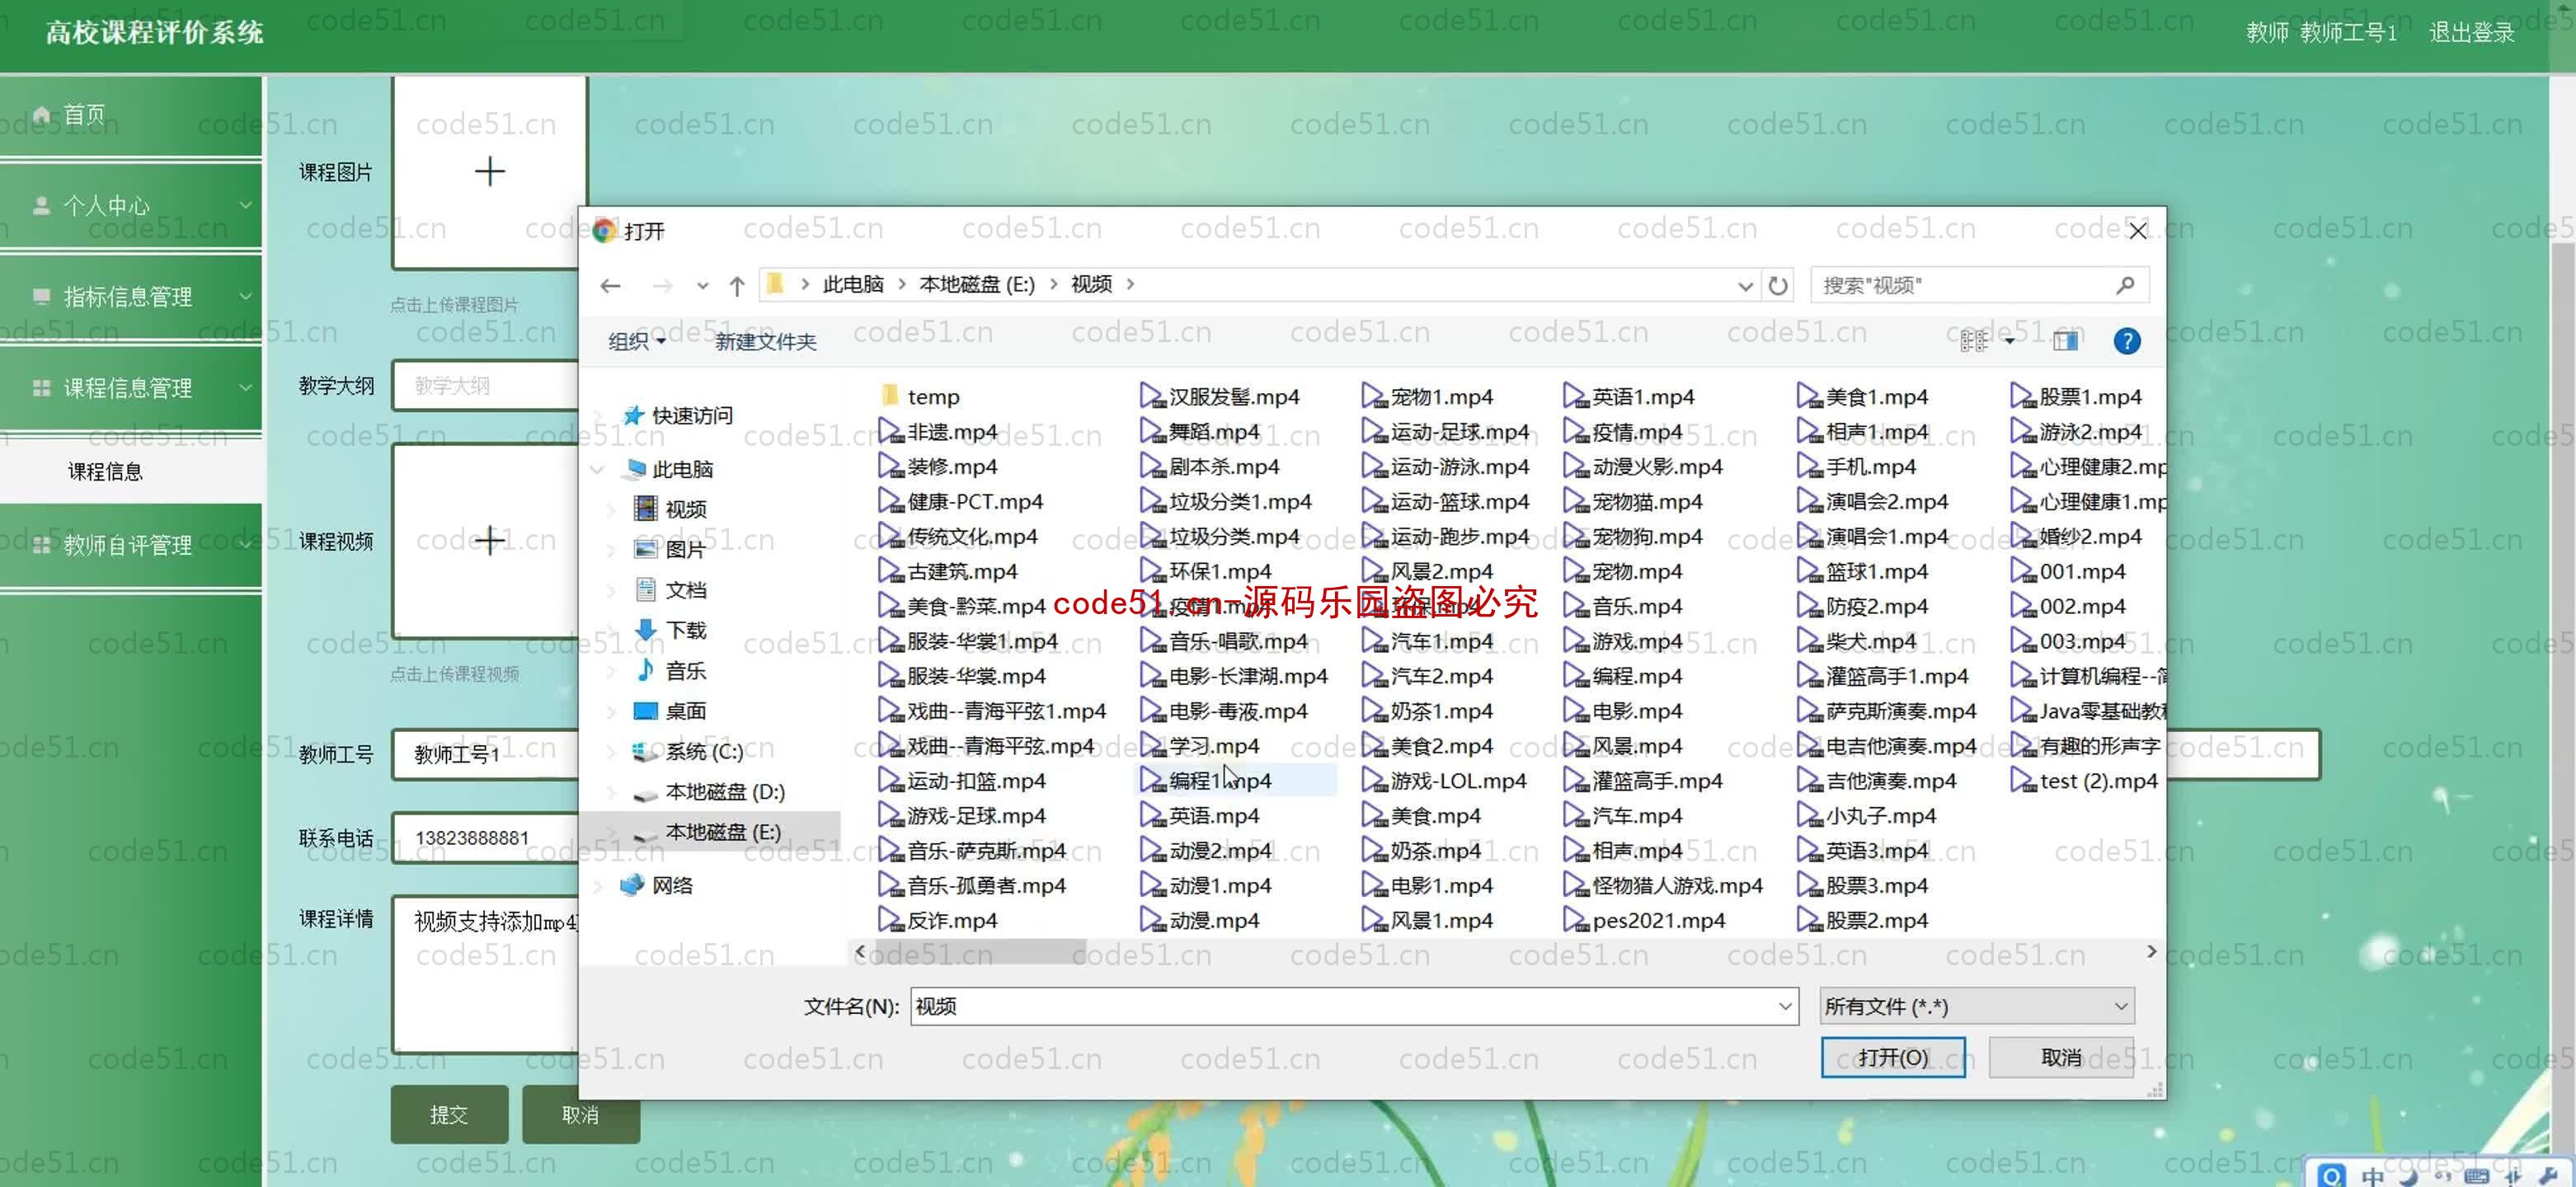Click the course video upload icon
The width and height of the screenshot is (2576, 1187).
(488, 538)
